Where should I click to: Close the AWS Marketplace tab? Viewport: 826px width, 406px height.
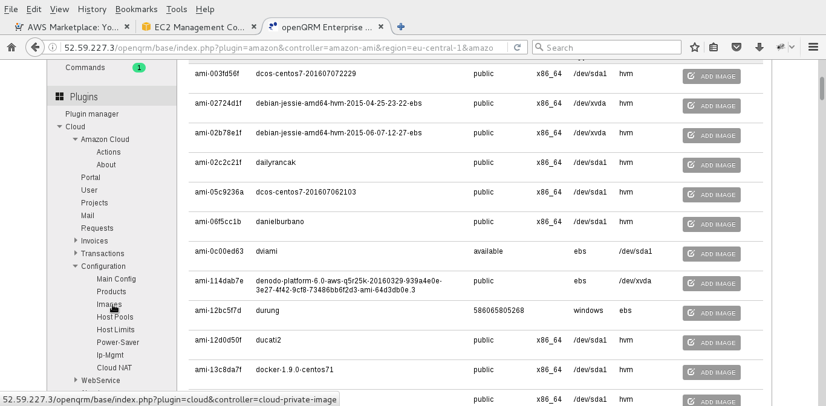click(127, 27)
